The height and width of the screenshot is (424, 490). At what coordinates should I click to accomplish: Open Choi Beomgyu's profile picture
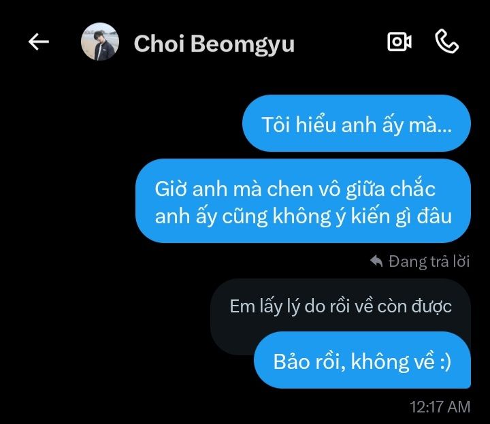coord(100,42)
